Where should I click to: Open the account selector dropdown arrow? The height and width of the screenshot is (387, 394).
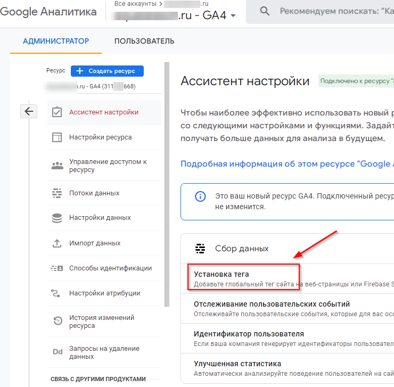232,16
